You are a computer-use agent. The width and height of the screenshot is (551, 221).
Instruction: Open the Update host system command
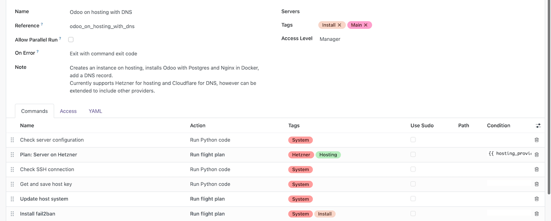coord(44,199)
